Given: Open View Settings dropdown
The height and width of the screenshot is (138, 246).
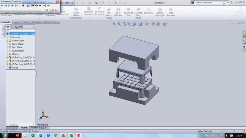Looking at the screenshot, I should pos(165,24).
